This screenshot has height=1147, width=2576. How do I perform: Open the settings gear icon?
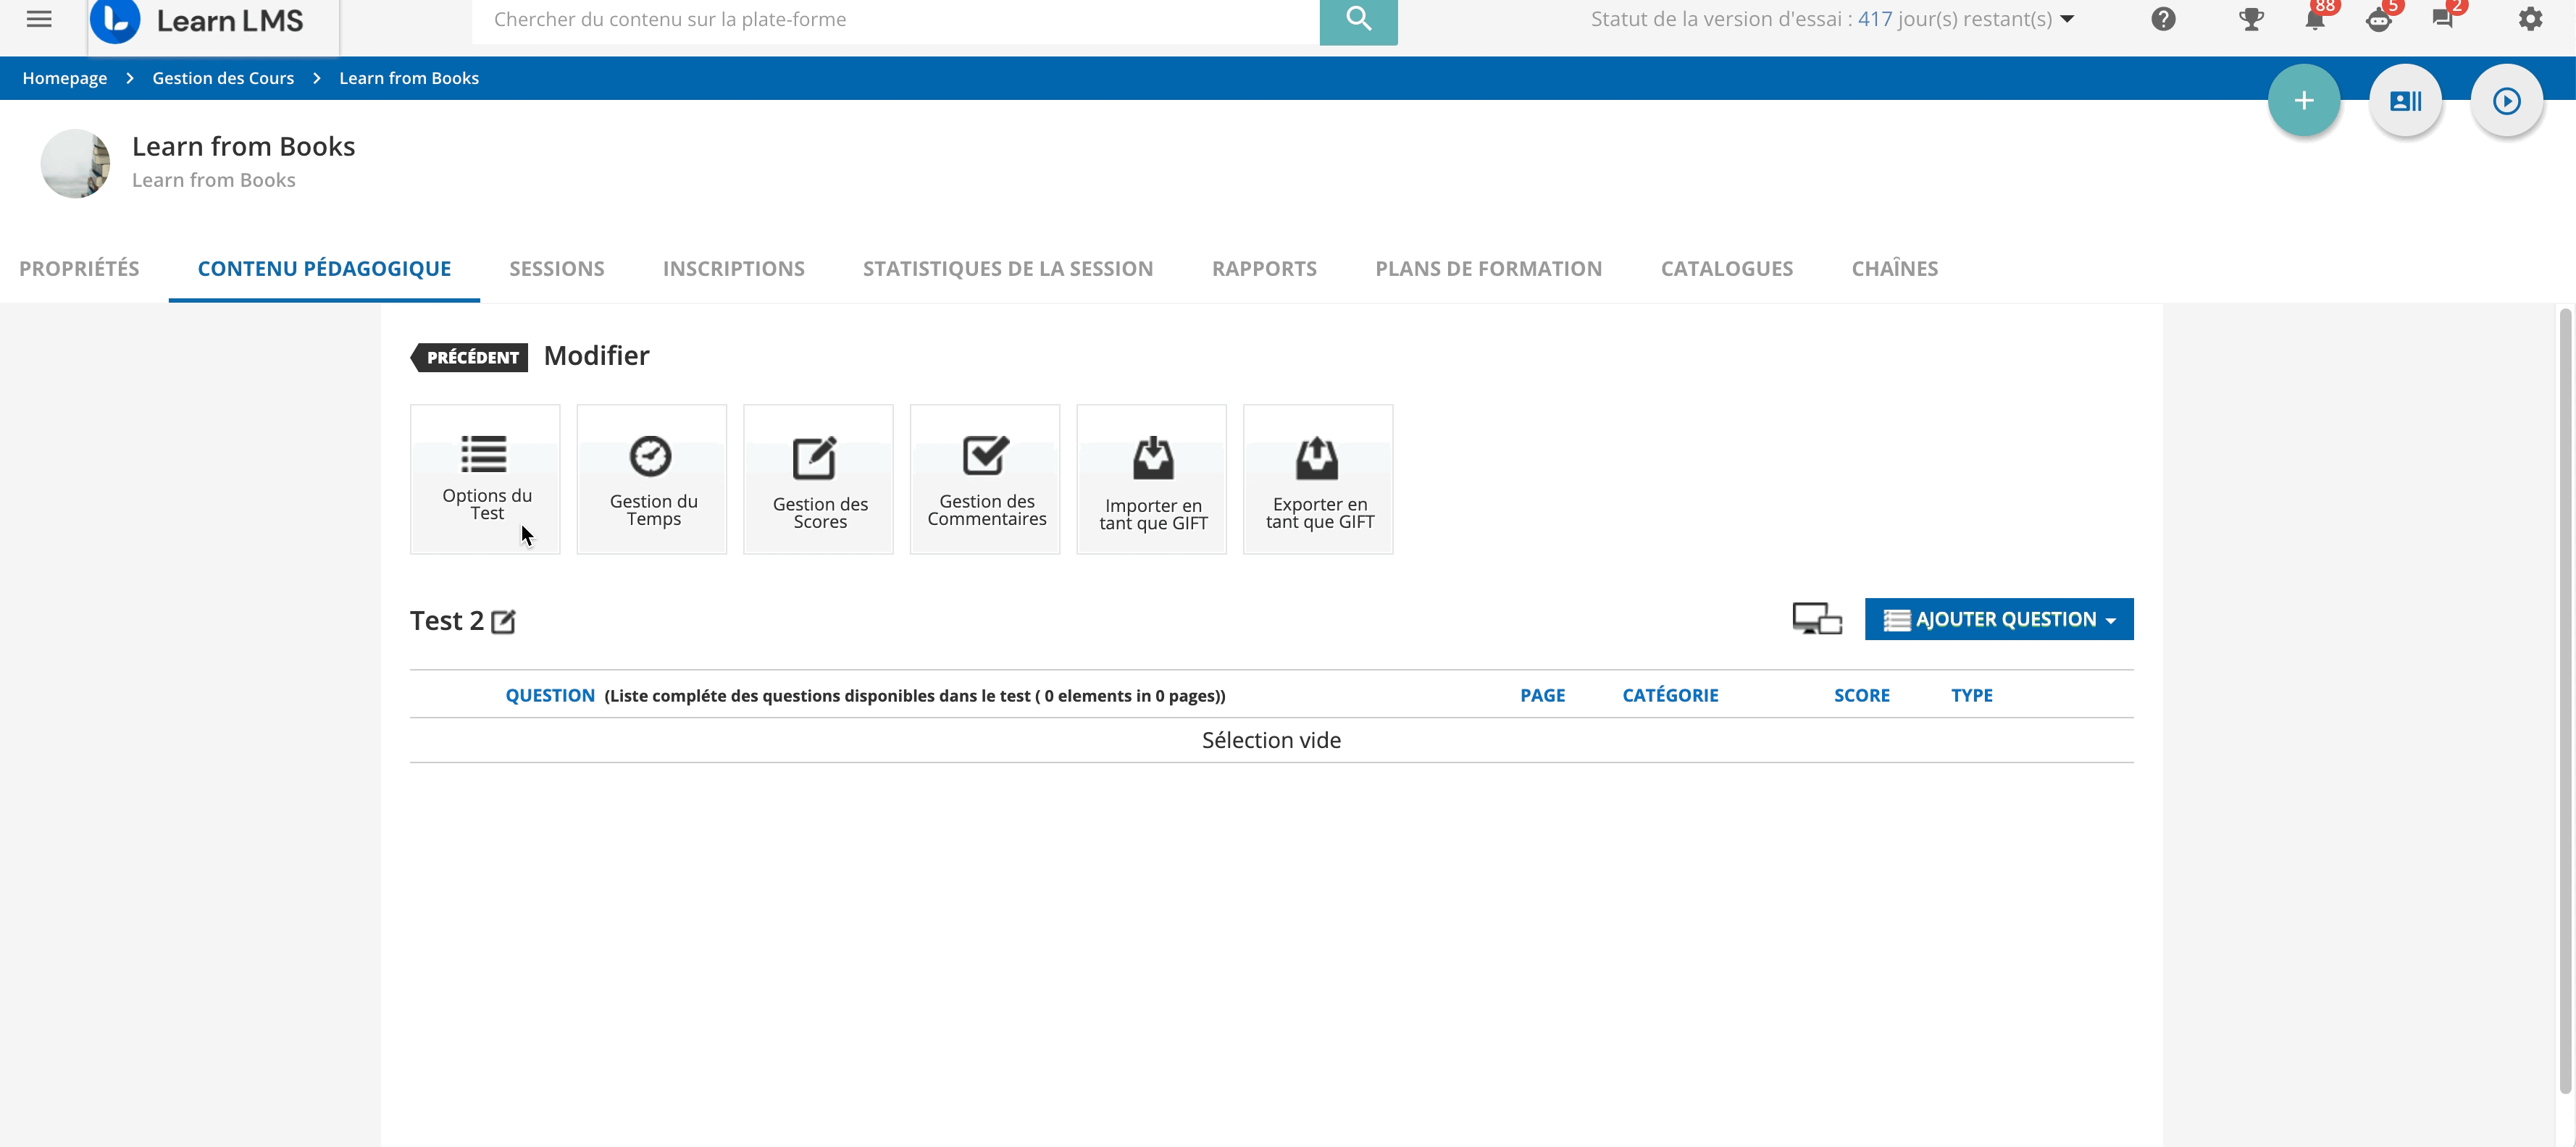pyautogui.click(x=2530, y=19)
